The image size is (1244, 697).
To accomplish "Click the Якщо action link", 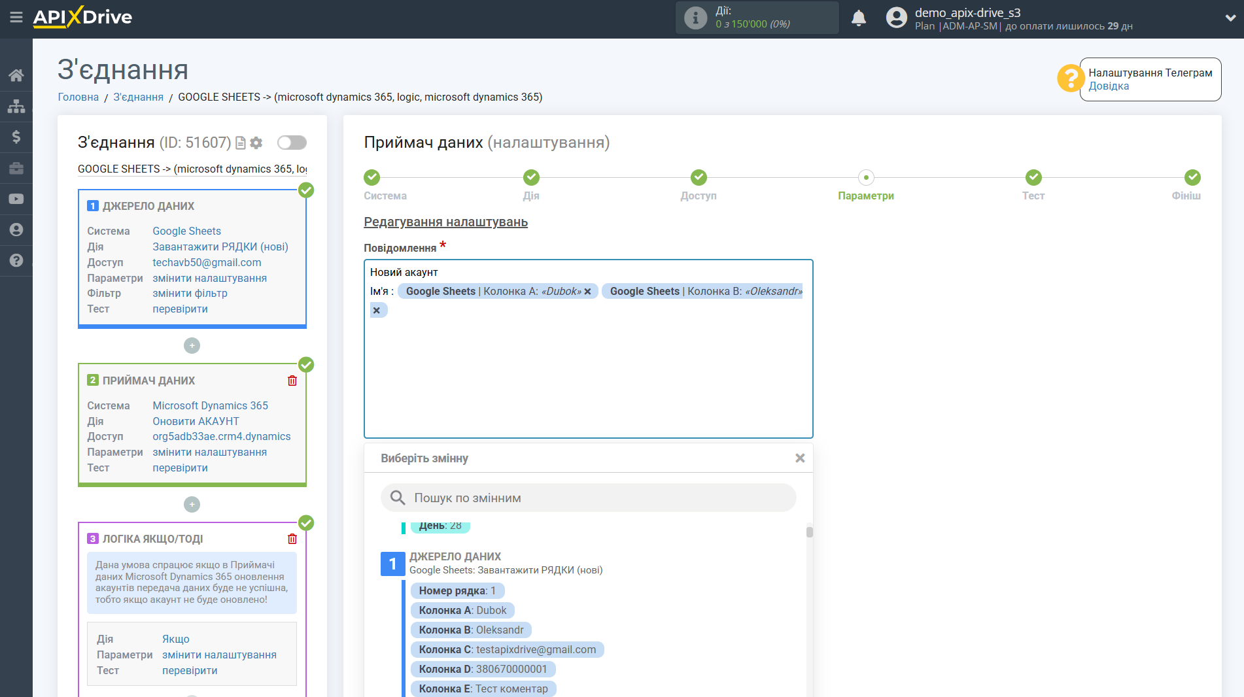I will (x=176, y=639).
